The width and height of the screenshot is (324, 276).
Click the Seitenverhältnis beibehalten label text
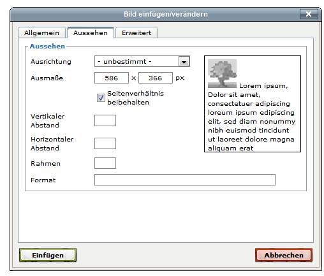pyautogui.click(x=135, y=98)
